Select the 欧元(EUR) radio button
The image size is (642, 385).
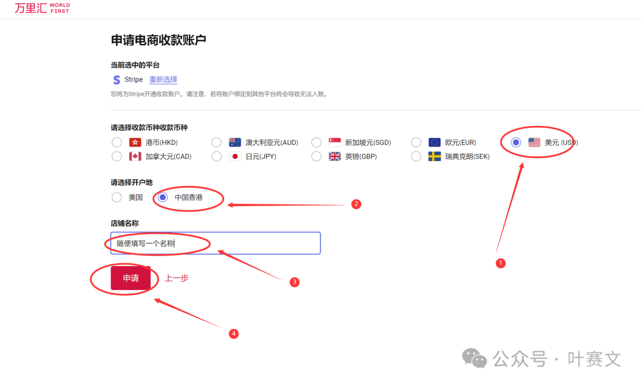[x=416, y=143]
